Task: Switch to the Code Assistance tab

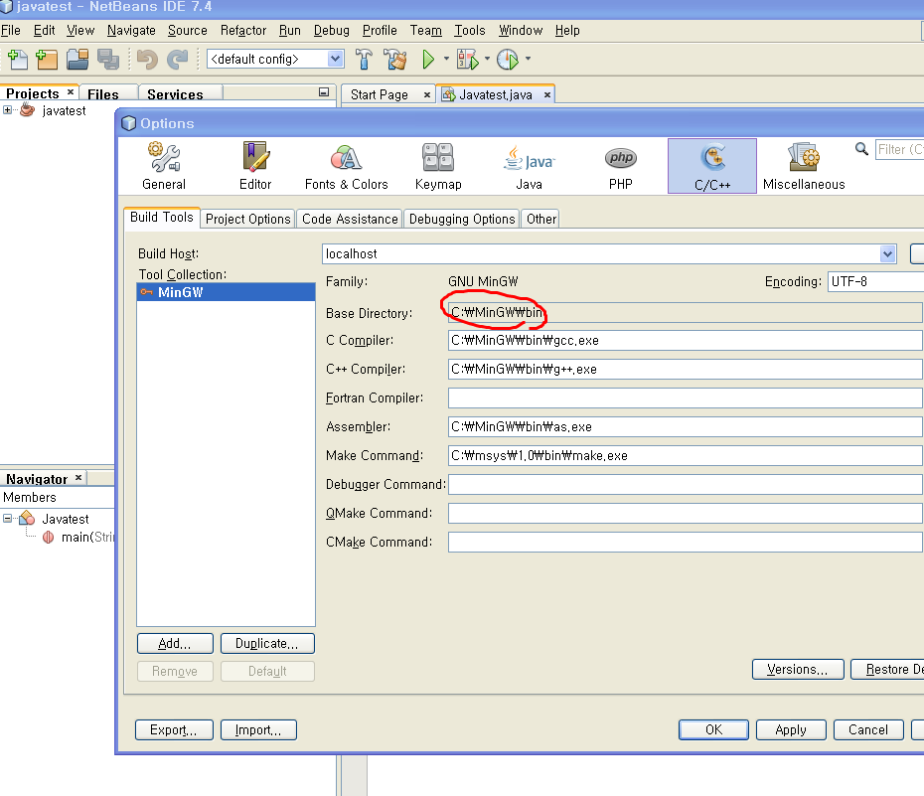Action: coord(350,219)
